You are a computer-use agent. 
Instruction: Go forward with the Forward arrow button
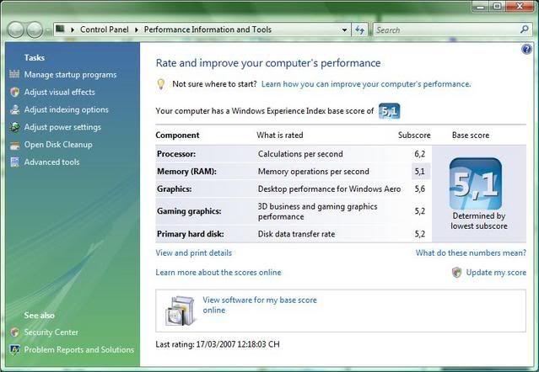coord(35,29)
